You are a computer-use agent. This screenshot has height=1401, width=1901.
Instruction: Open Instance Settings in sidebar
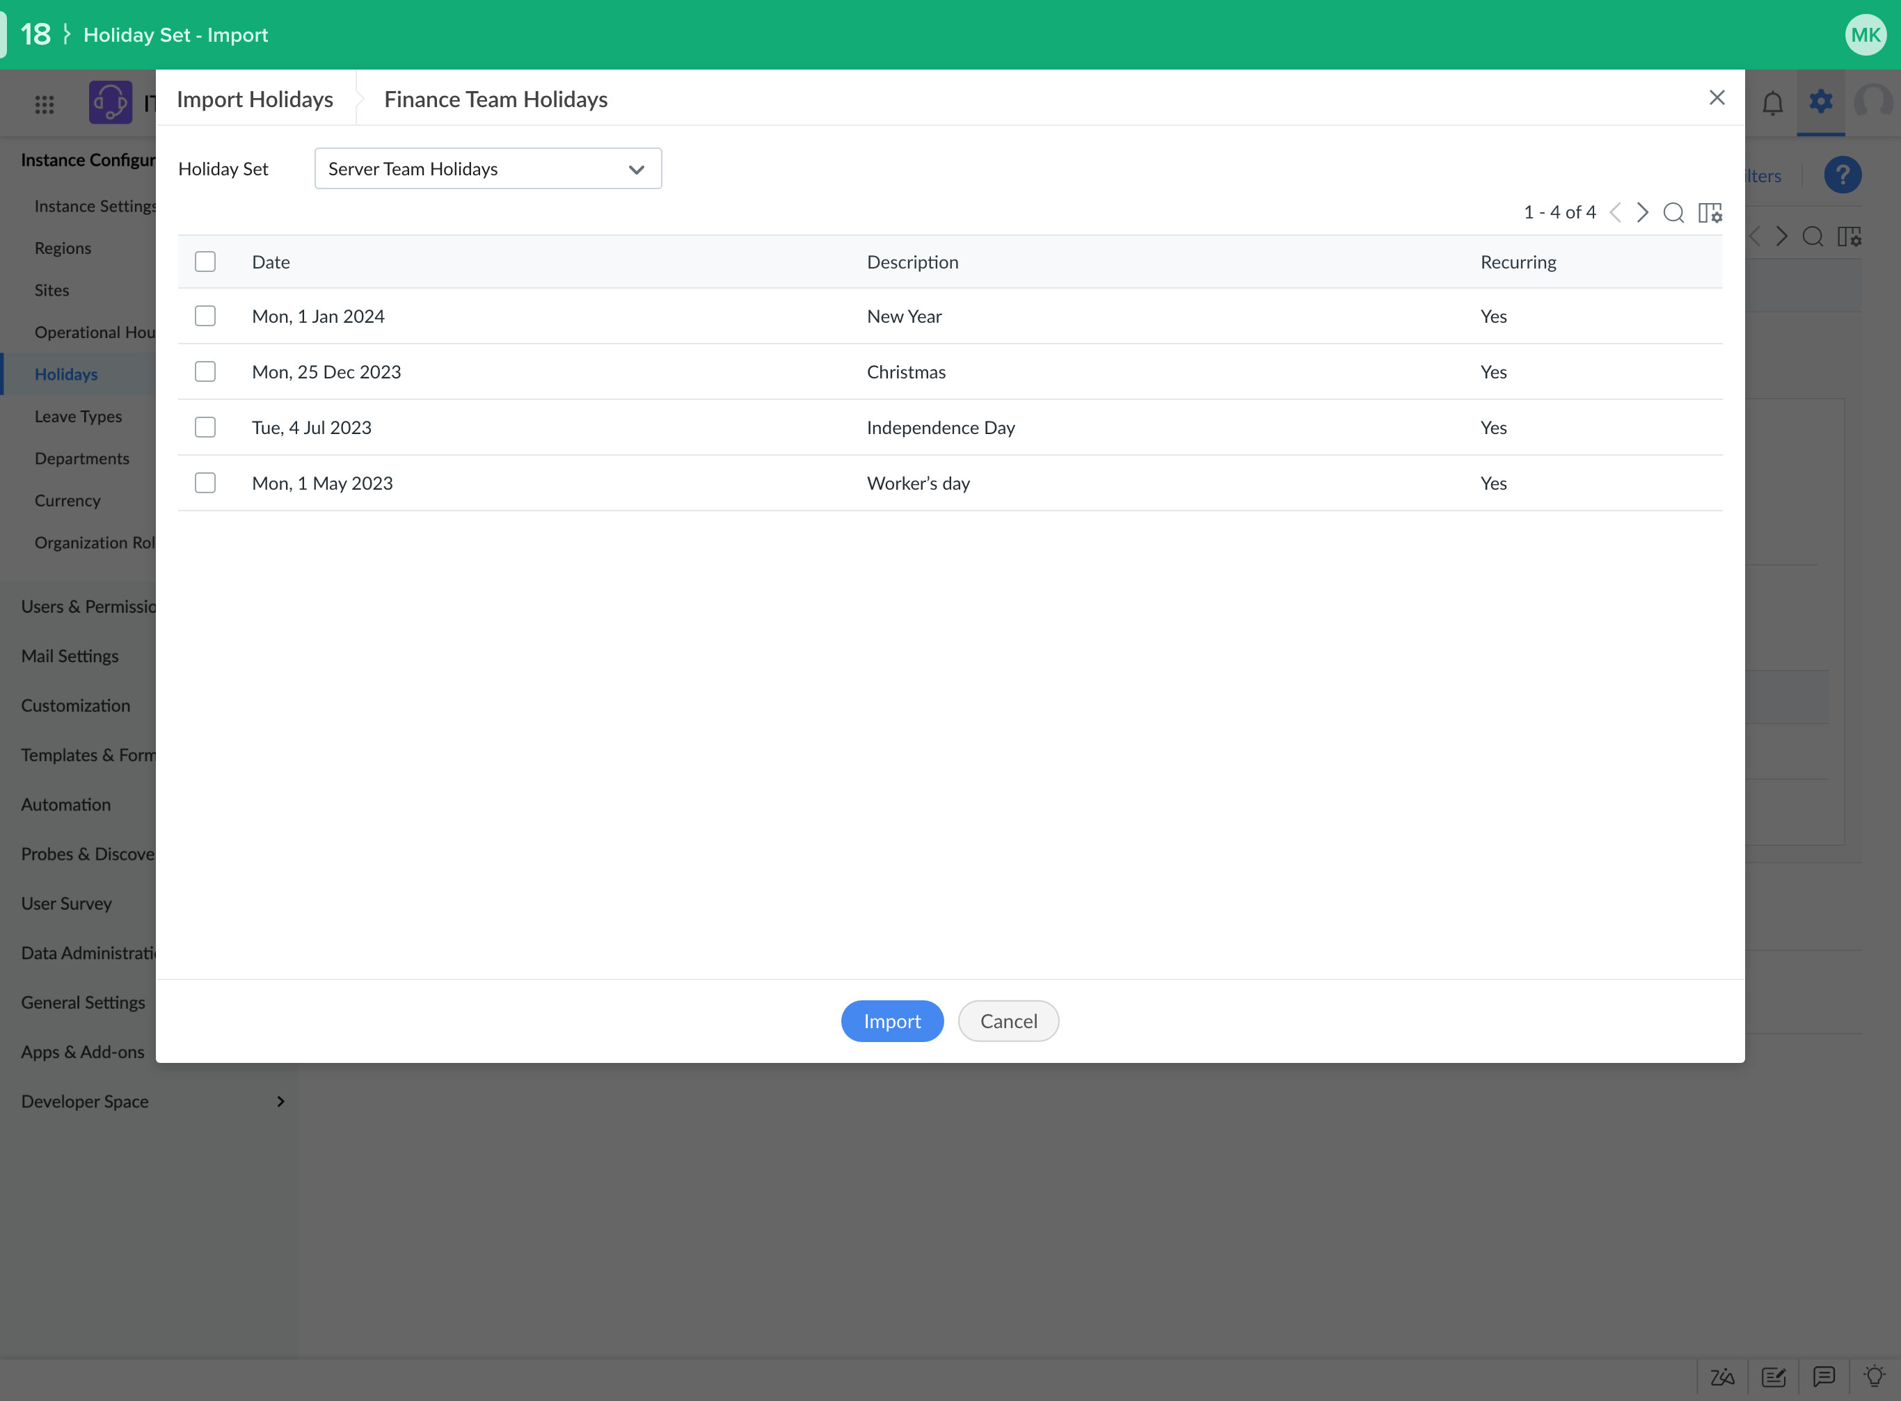[x=95, y=206]
